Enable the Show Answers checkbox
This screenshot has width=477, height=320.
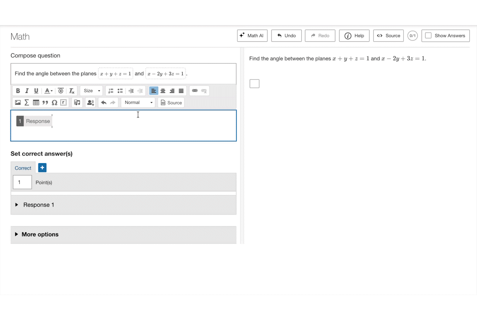click(428, 36)
